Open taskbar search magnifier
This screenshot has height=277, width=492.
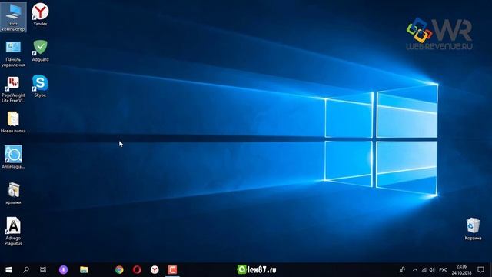[x=26, y=270]
